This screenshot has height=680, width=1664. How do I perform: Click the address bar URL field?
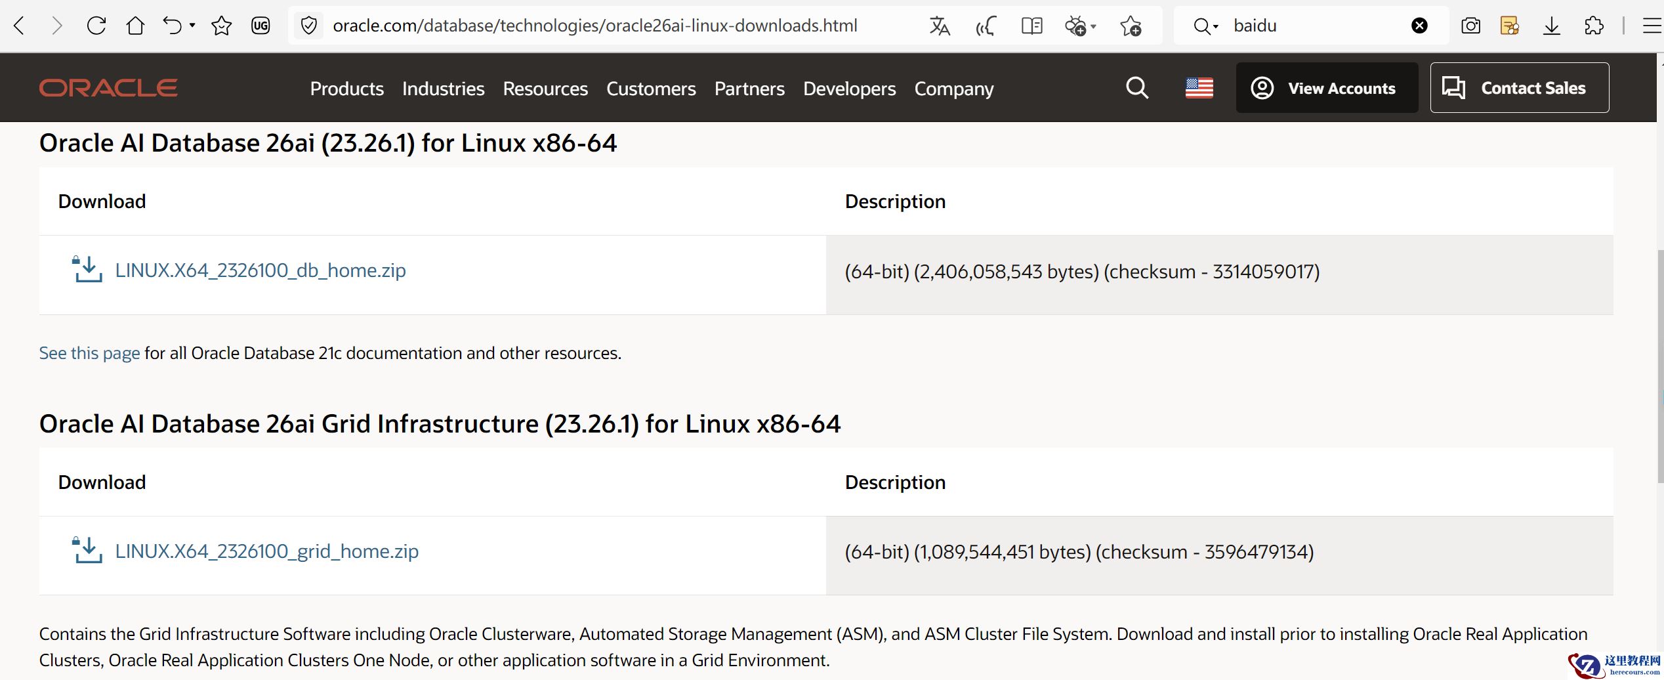coord(594,26)
